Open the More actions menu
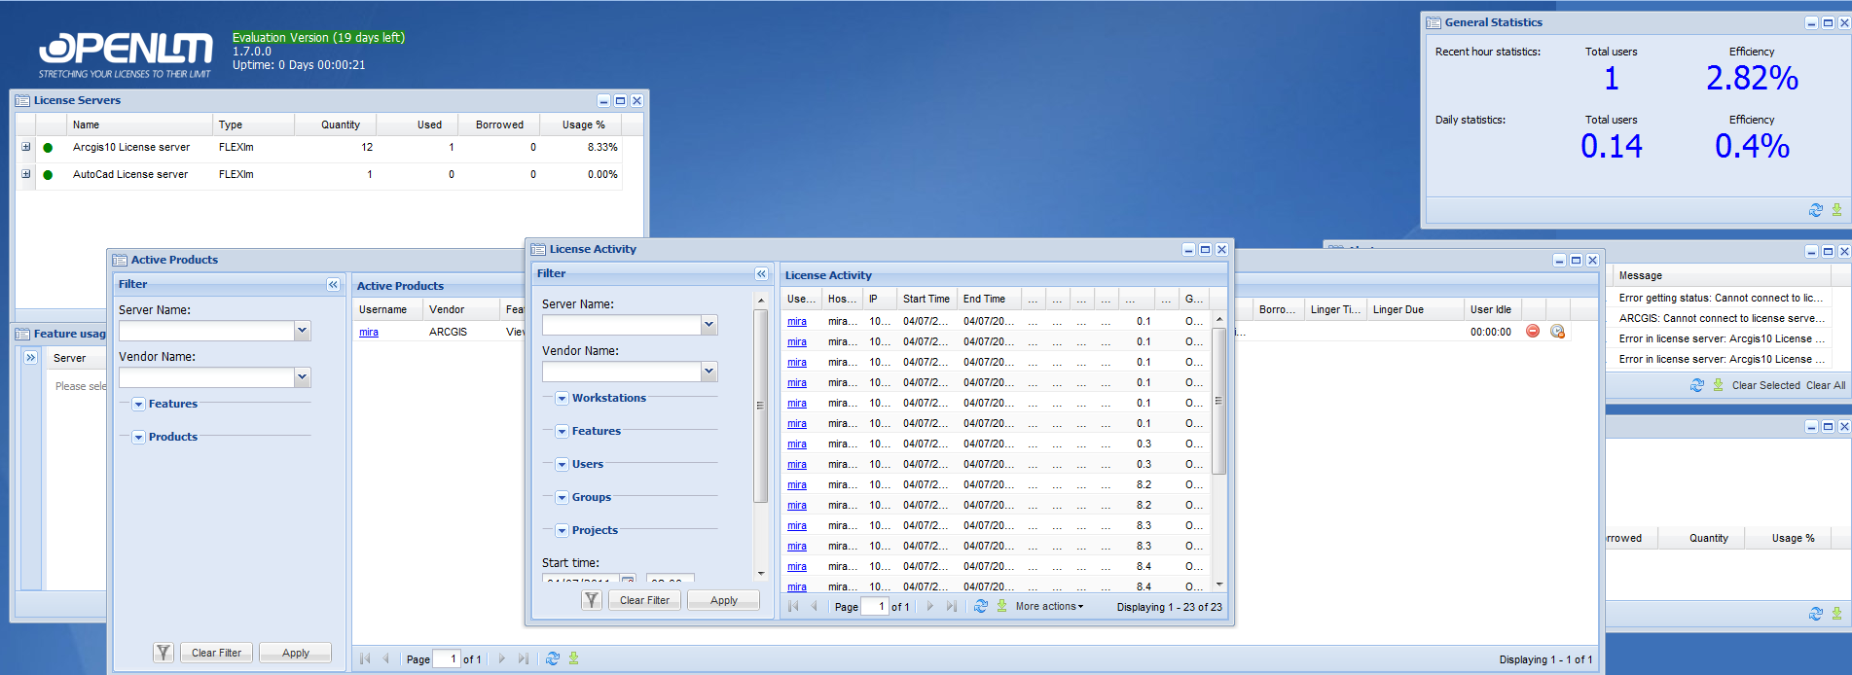The image size is (1852, 675). coord(1048,606)
